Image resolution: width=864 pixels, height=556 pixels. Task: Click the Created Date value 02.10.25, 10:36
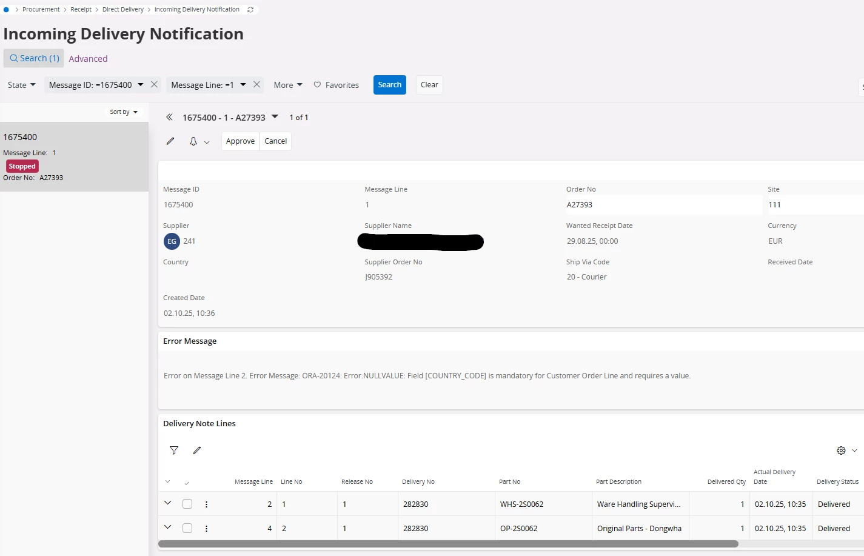189,313
